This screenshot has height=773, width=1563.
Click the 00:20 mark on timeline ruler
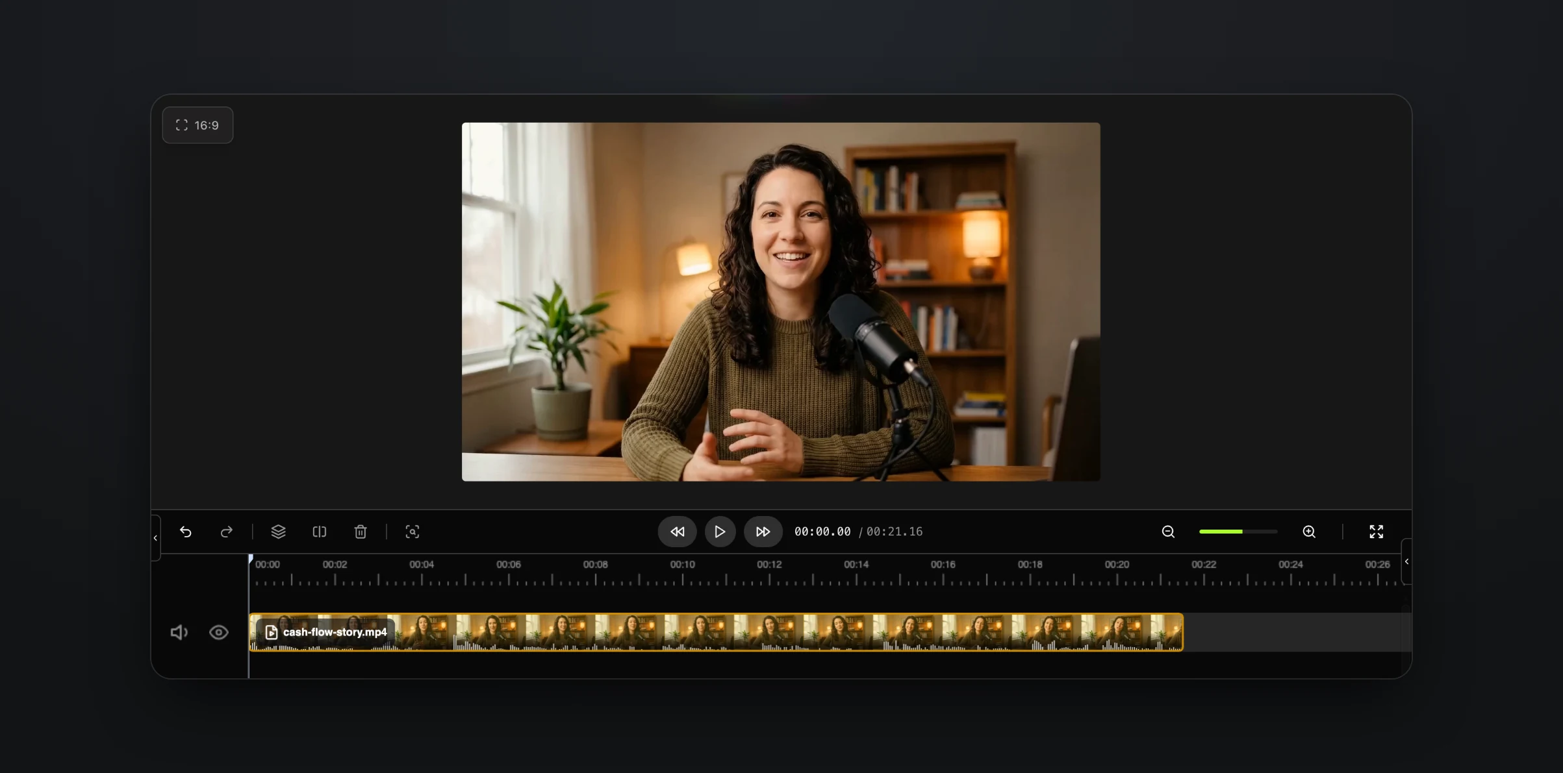coord(1117,565)
